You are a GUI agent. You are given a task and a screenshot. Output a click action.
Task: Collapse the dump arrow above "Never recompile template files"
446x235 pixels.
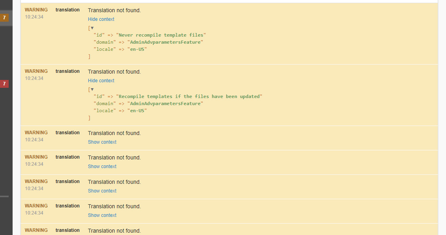coord(92,28)
